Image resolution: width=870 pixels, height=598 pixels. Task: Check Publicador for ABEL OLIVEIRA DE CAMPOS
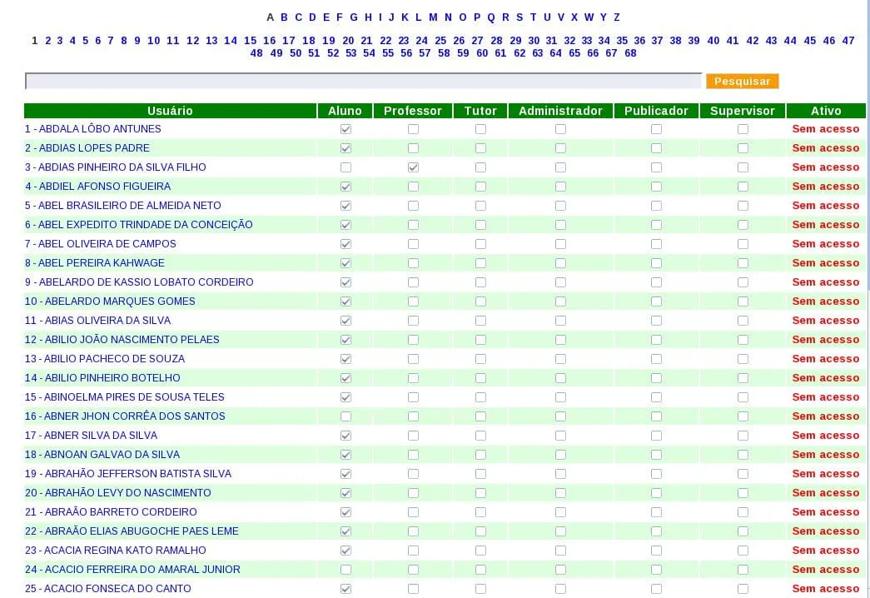[x=656, y=244]
